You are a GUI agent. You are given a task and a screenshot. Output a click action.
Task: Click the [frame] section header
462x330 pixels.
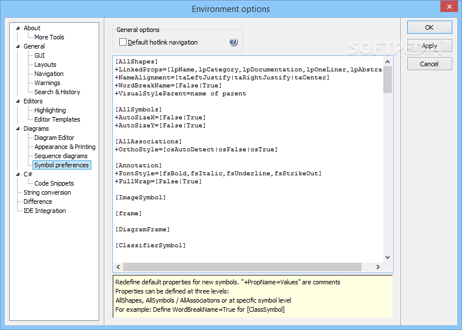click(128, 213)
